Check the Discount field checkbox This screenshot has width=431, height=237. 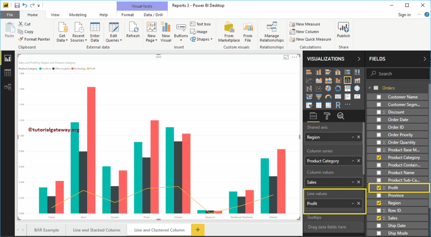379,112
